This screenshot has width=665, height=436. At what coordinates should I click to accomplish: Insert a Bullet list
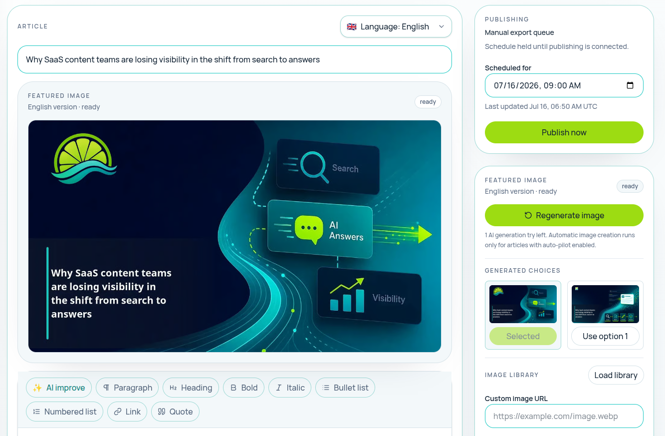click(x=345, y=388)
